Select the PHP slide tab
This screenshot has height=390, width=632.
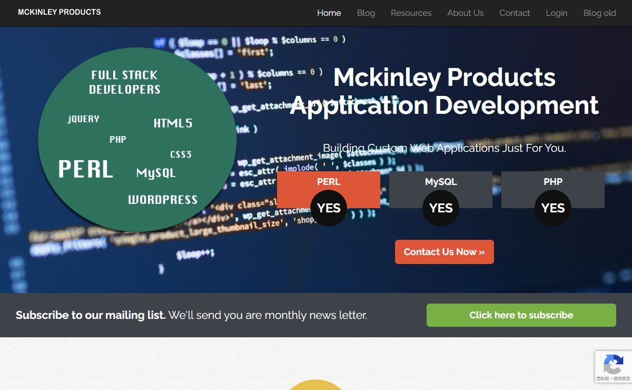(x=553, y=182)
